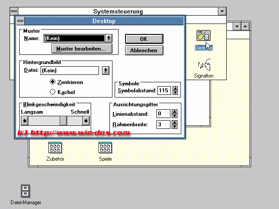
Task: Click left arrow of Blinkgeschwindigkeit scrollbar
Action: 25,121
